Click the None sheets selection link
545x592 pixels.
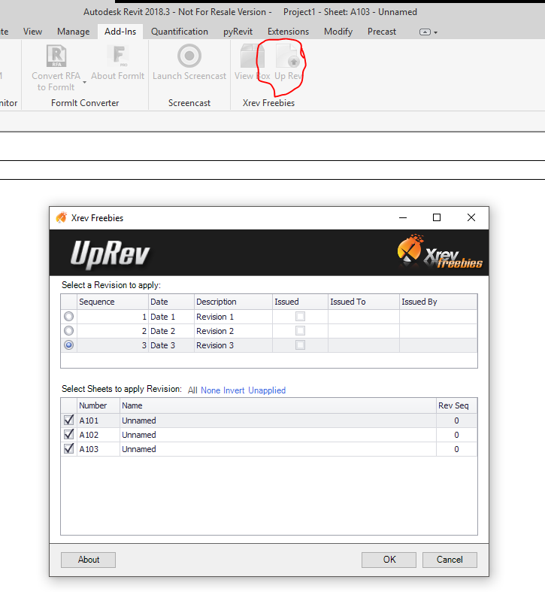(210, 390)
